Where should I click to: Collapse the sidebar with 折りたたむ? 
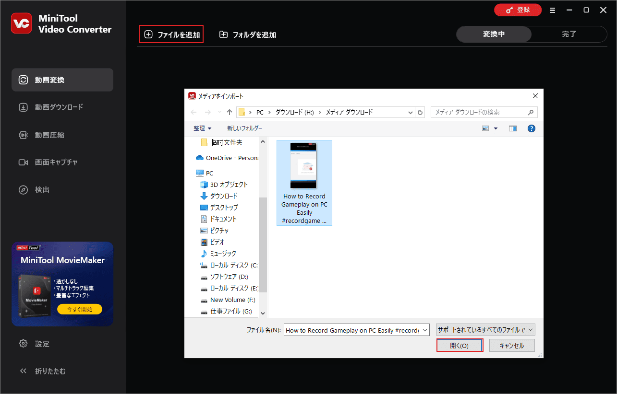click(x=42, y=371)
